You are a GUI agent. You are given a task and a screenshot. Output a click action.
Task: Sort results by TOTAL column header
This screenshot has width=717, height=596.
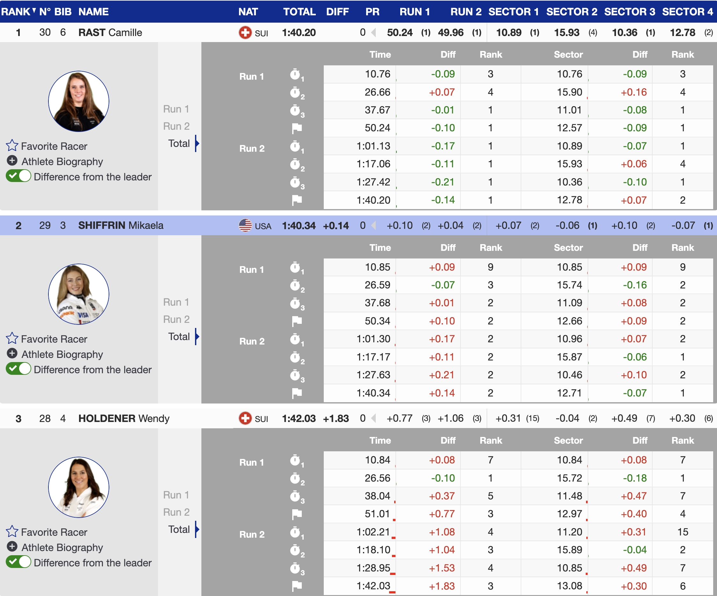coord(299,11)
